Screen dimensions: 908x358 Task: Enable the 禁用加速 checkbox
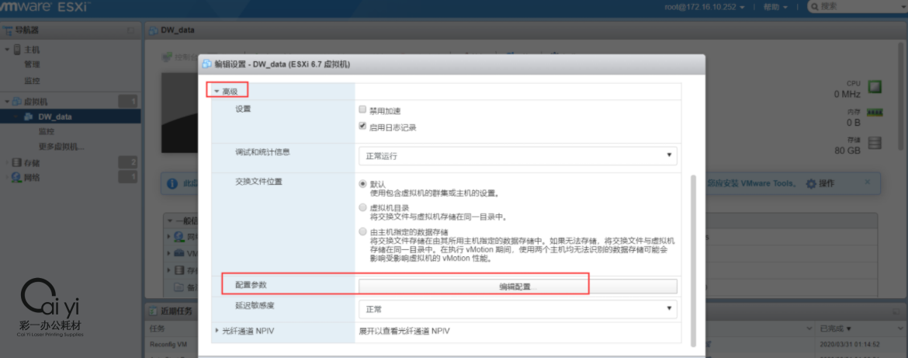click(x=362, y=110)
